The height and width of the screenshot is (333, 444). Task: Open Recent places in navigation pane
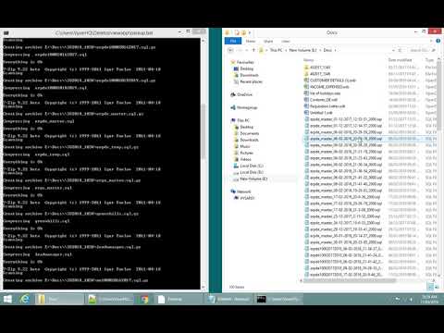click(x=251, y=81)
